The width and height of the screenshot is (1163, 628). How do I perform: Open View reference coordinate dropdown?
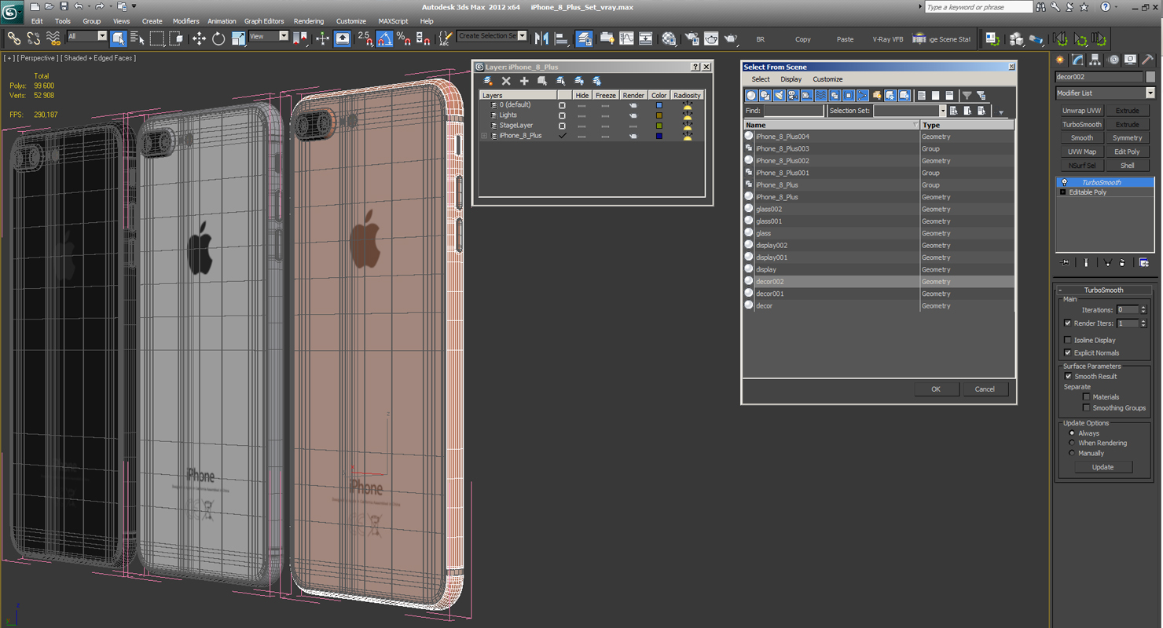[284, 36]
